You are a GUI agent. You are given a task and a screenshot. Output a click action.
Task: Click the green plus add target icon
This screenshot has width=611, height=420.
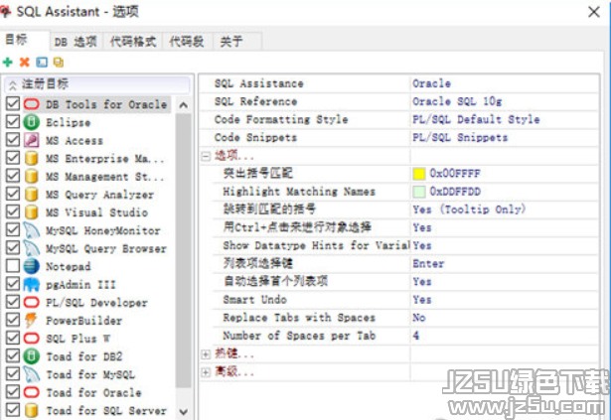[x=8, y=62]
